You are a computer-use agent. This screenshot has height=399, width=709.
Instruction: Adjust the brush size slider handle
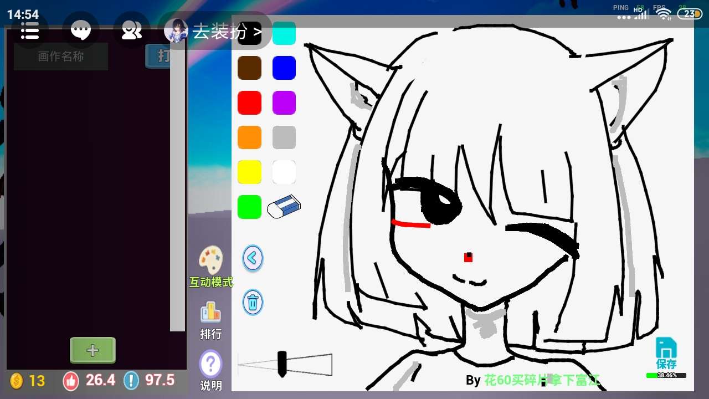coord(282,364)
